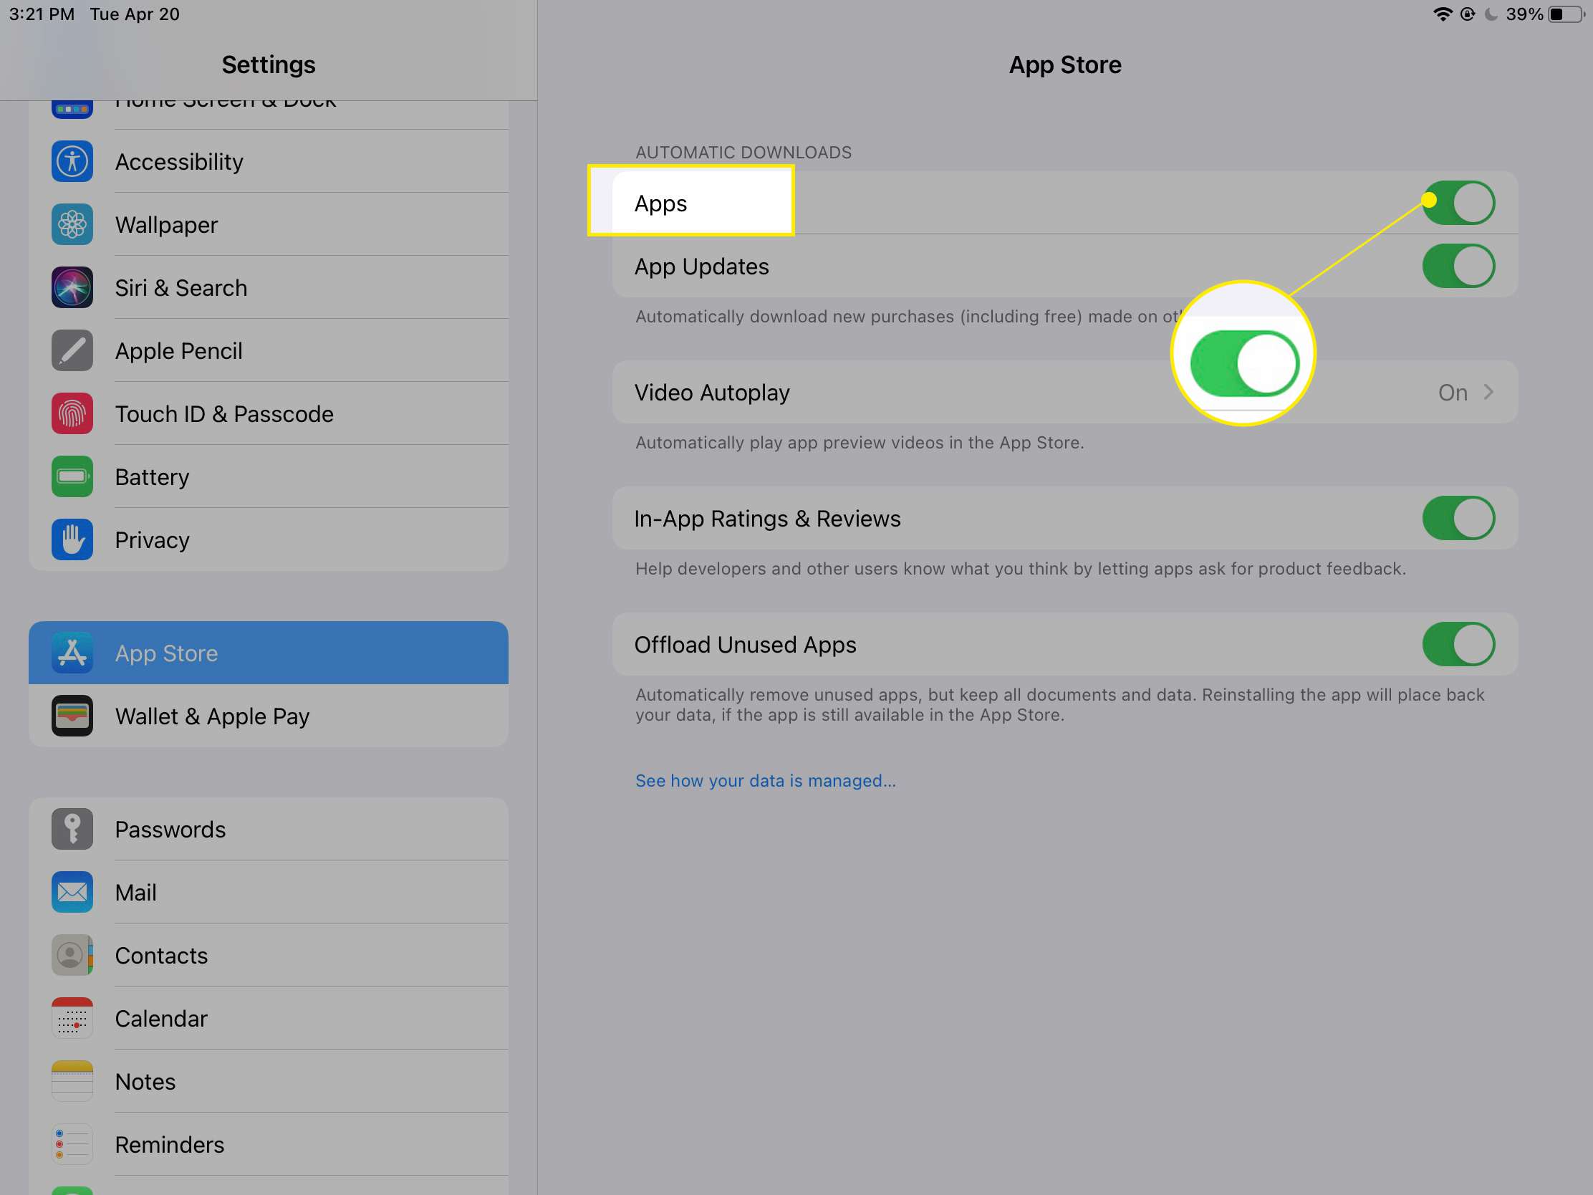
Task: Toggle the Apps automatic downloads switch
Action: tap(1459, 202)
